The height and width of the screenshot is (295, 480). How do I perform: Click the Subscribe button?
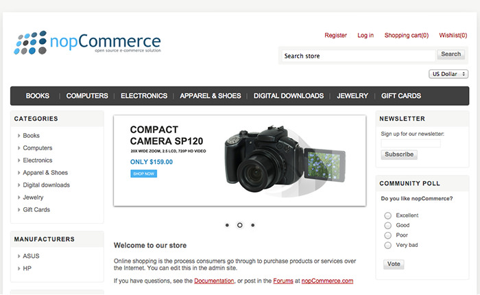(x=399, y=154)
